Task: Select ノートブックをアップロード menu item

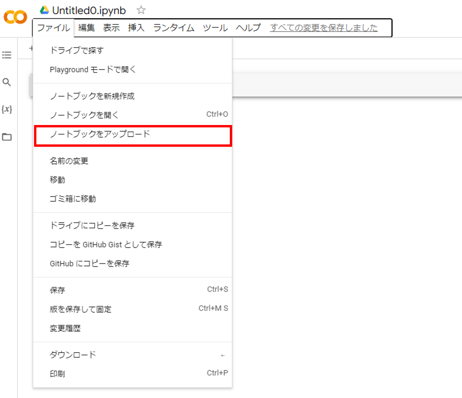Action: (x=133, y=134)
